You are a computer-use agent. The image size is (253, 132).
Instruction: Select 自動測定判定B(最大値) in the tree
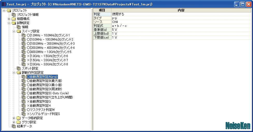click(44, 81)
